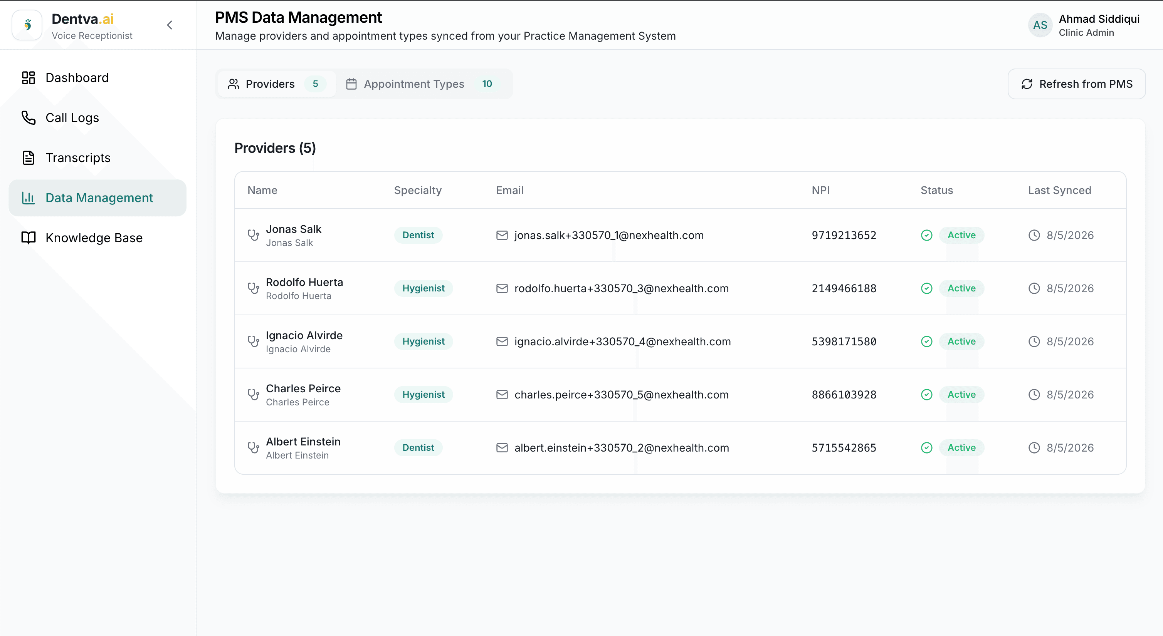Click the Refresh from PMS button

(x=1076, y=84)
